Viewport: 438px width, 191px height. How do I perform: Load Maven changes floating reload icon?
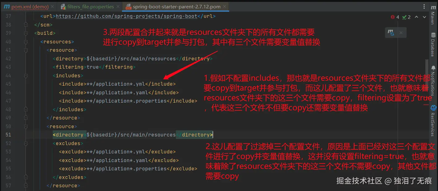click(391, 32)
